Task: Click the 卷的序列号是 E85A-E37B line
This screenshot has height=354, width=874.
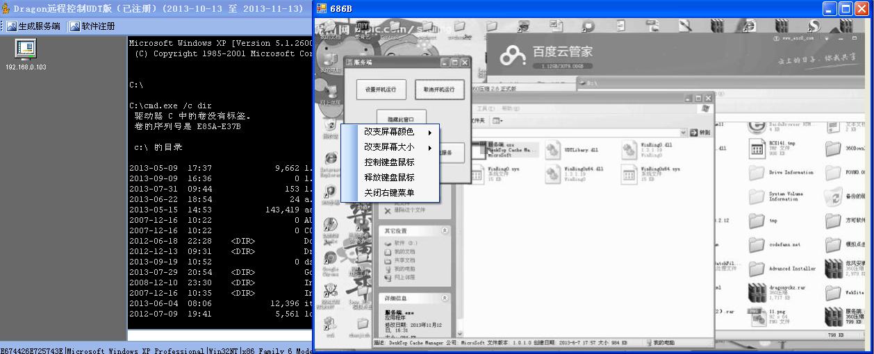Action: pyautogui.click(x=188, y=127)
